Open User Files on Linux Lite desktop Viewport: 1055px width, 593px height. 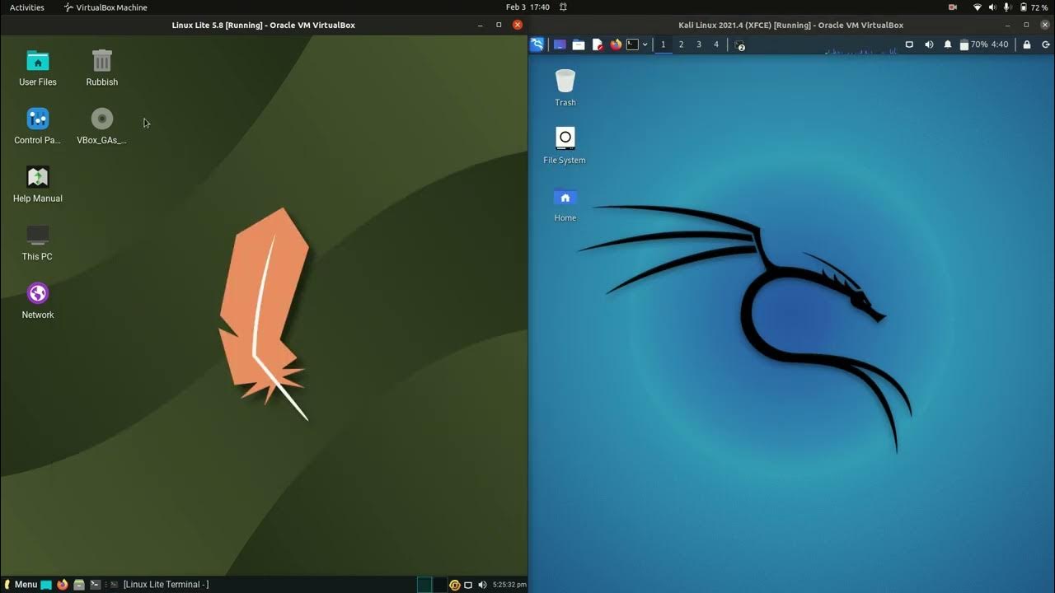pos(38,68)
